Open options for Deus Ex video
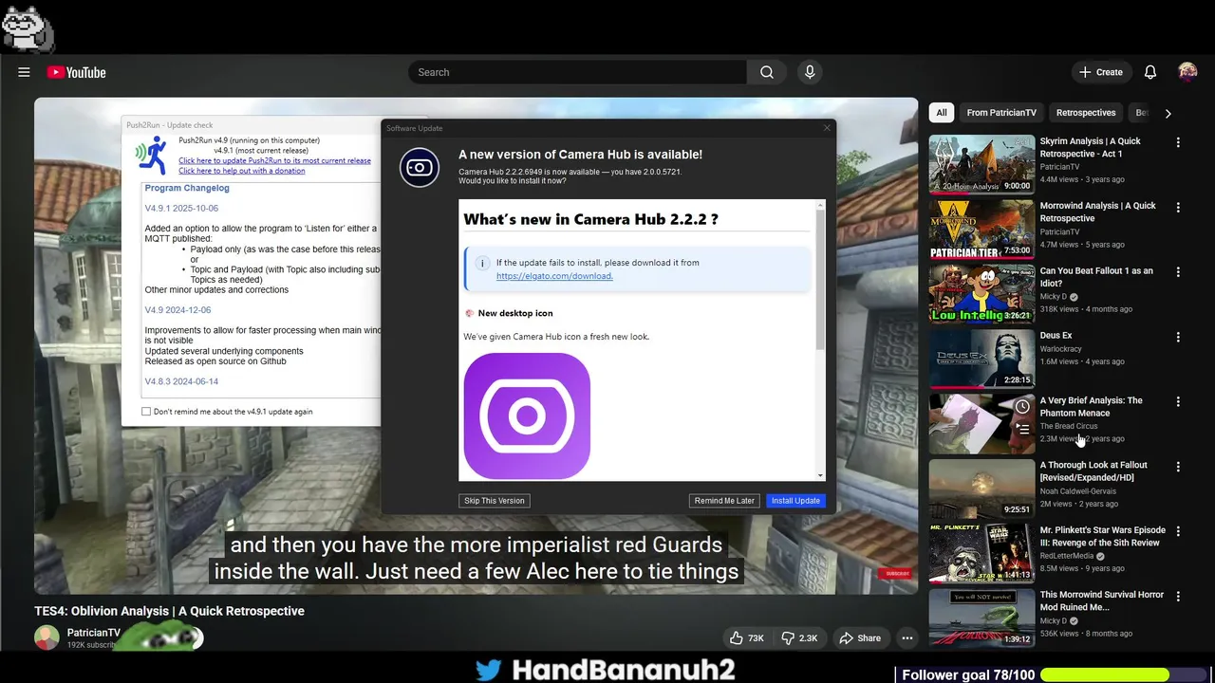Image resolution: width=1215 pixels, height=683 pixels. pos(1178,337)
